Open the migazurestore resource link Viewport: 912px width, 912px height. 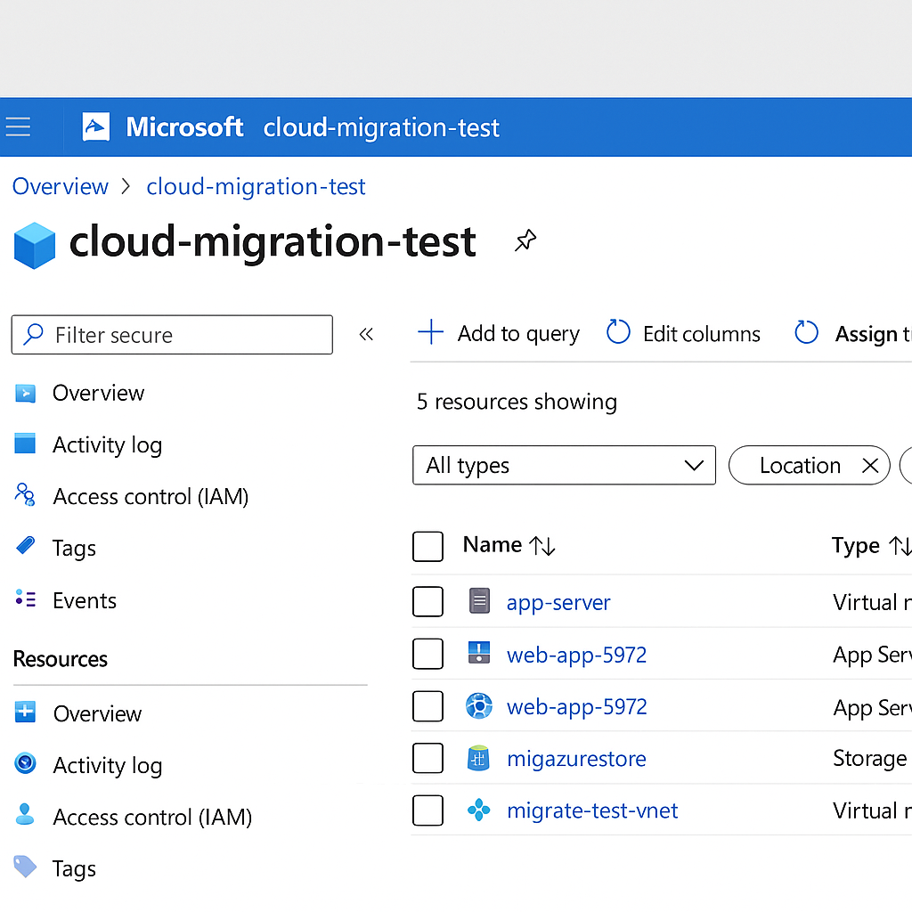point(576,759)
